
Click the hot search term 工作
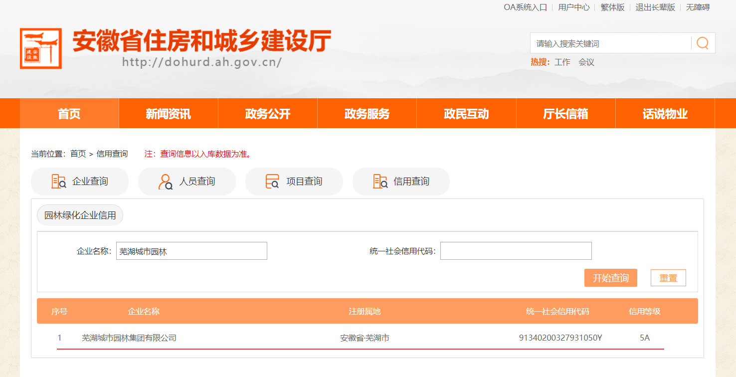(562, 62)
